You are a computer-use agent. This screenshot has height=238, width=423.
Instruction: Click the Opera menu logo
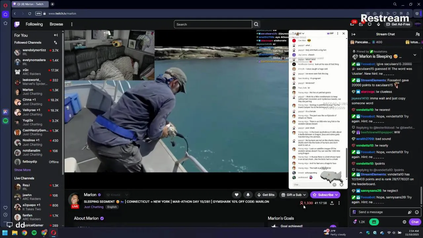pos(5,5)
